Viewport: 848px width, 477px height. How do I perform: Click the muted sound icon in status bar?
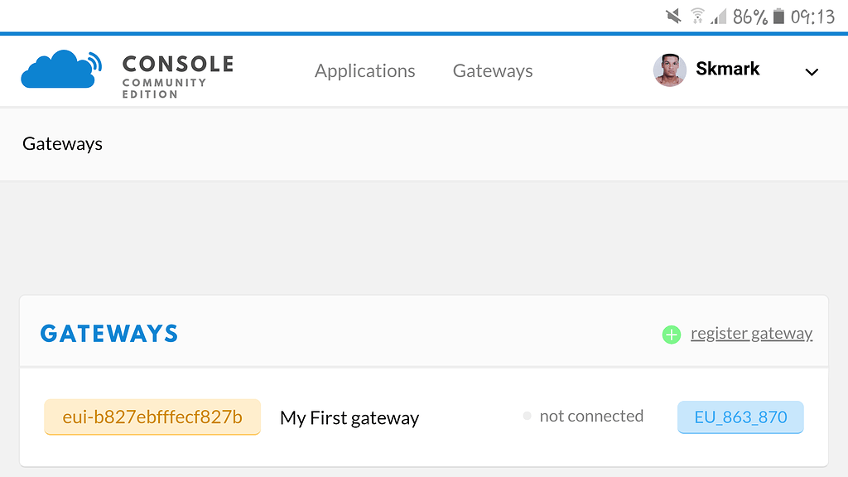click(x=672, y=15)
